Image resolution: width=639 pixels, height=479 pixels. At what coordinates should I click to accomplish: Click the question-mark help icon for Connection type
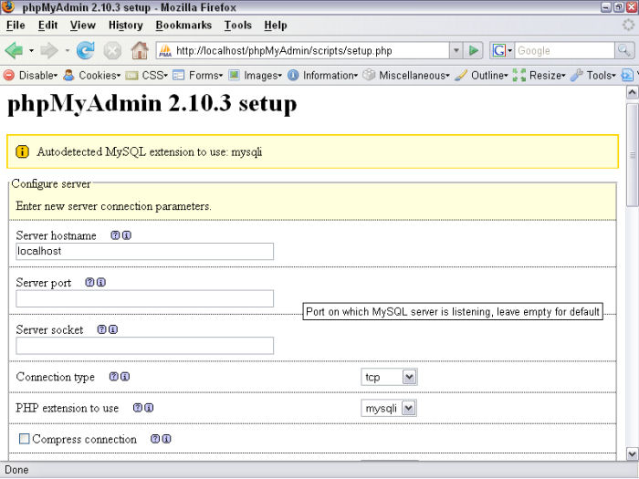pyautogui.click(x=114, y=377)
